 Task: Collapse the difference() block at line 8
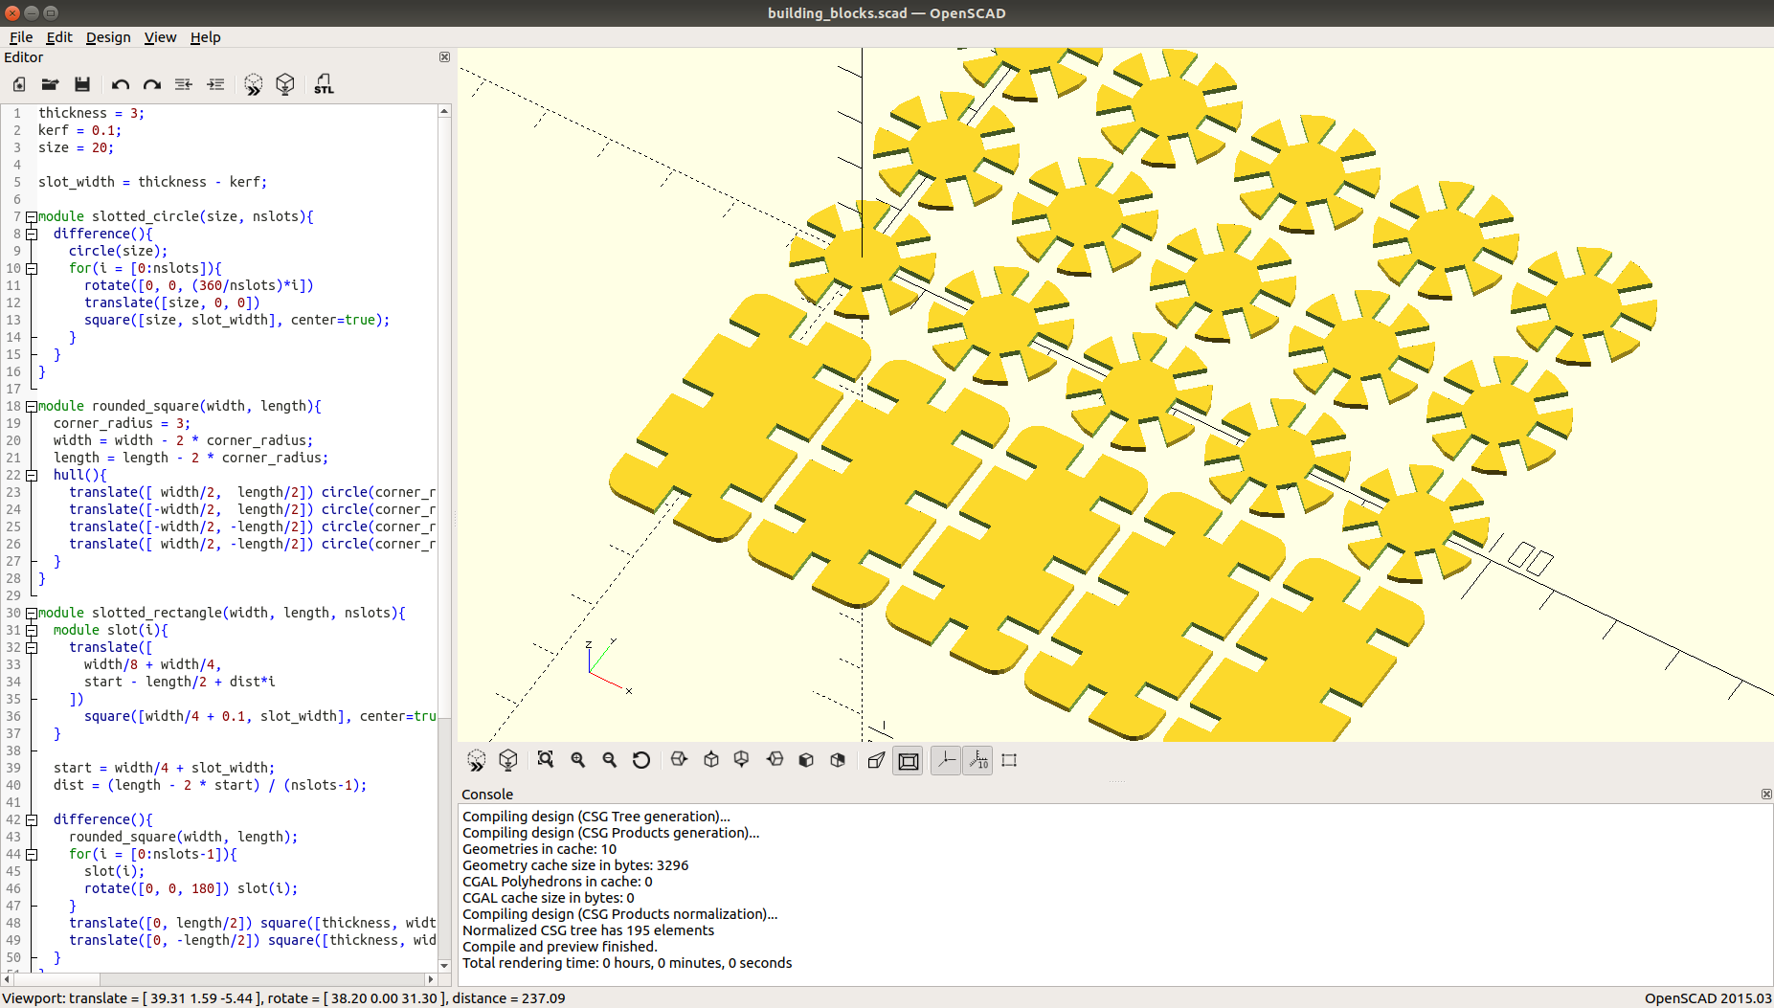32,234
